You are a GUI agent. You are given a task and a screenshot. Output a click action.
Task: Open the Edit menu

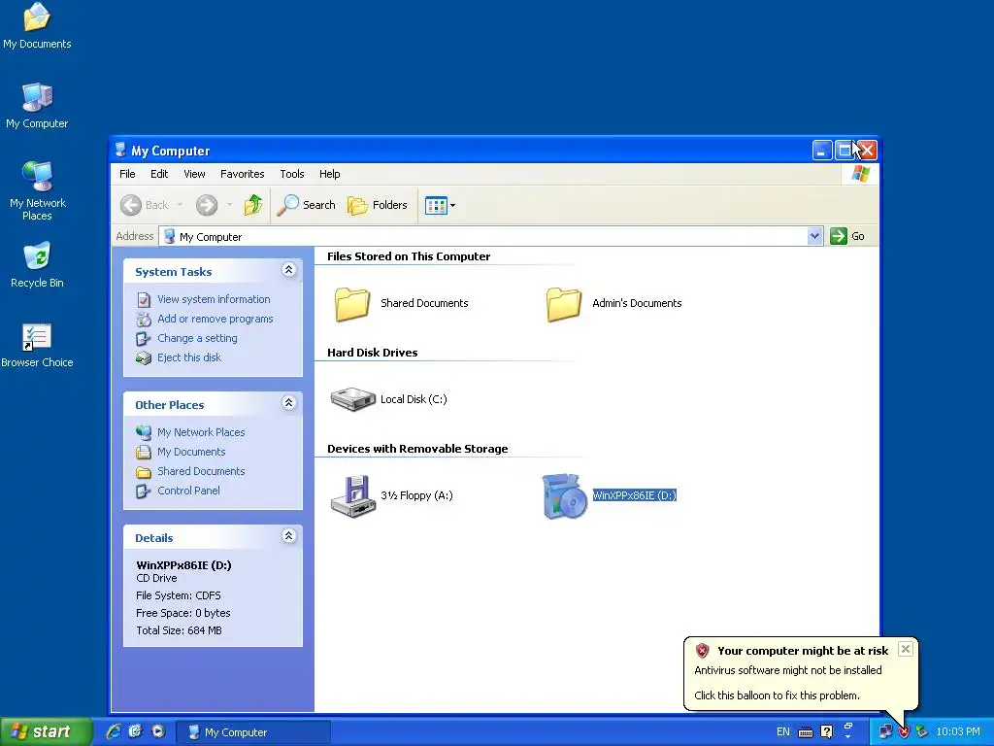coord(159,174)
